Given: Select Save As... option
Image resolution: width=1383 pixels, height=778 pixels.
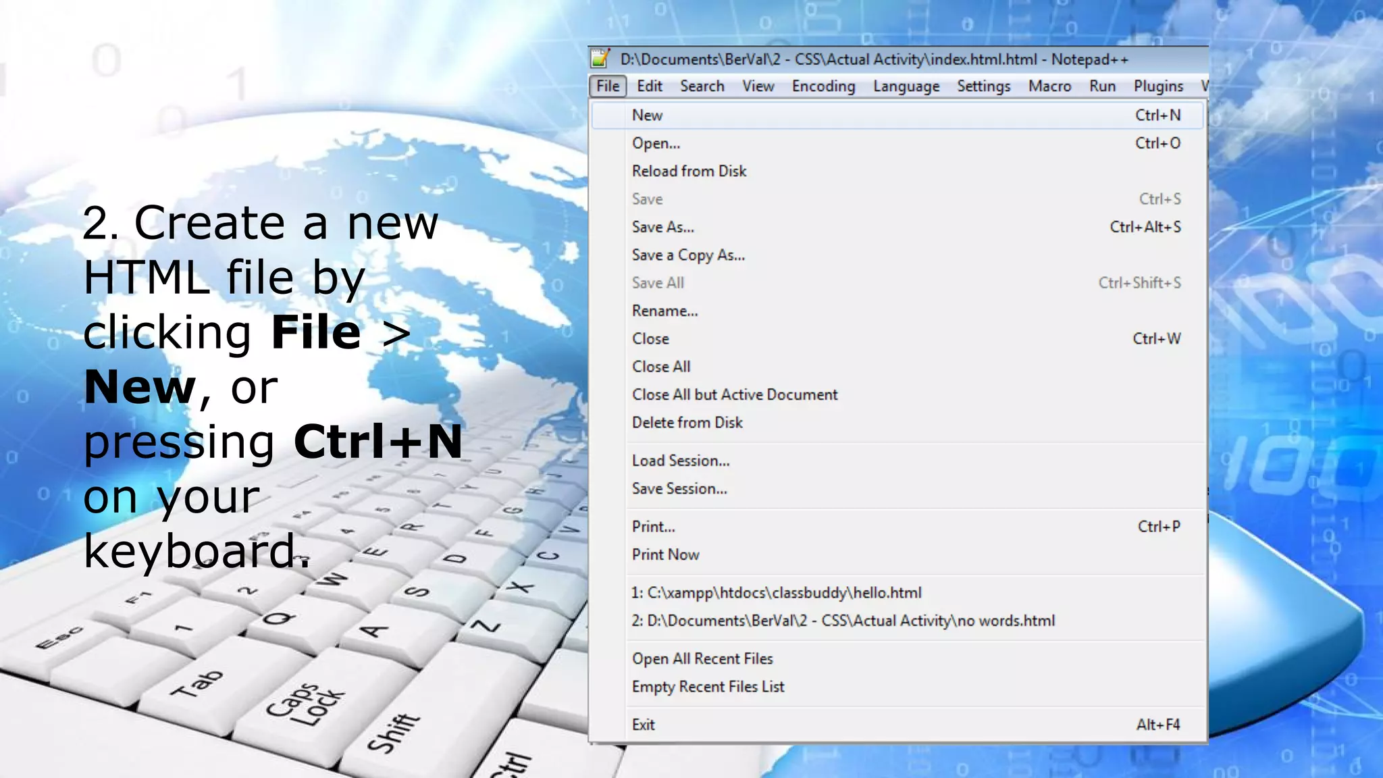Looking at the screenshot, I should pos(662,228).
